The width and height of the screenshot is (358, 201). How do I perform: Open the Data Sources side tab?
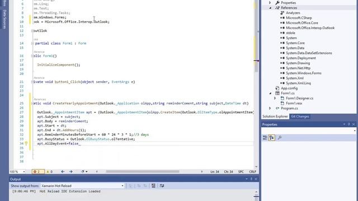click(4, 19)
